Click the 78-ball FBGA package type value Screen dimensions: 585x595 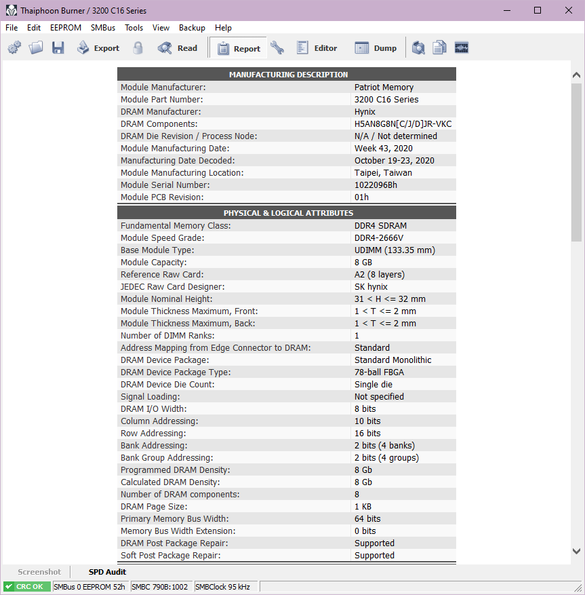379,372
